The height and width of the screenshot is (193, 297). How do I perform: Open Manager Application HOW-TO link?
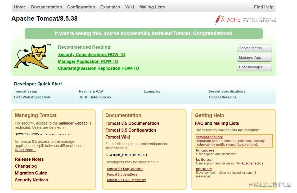[88, 62]
